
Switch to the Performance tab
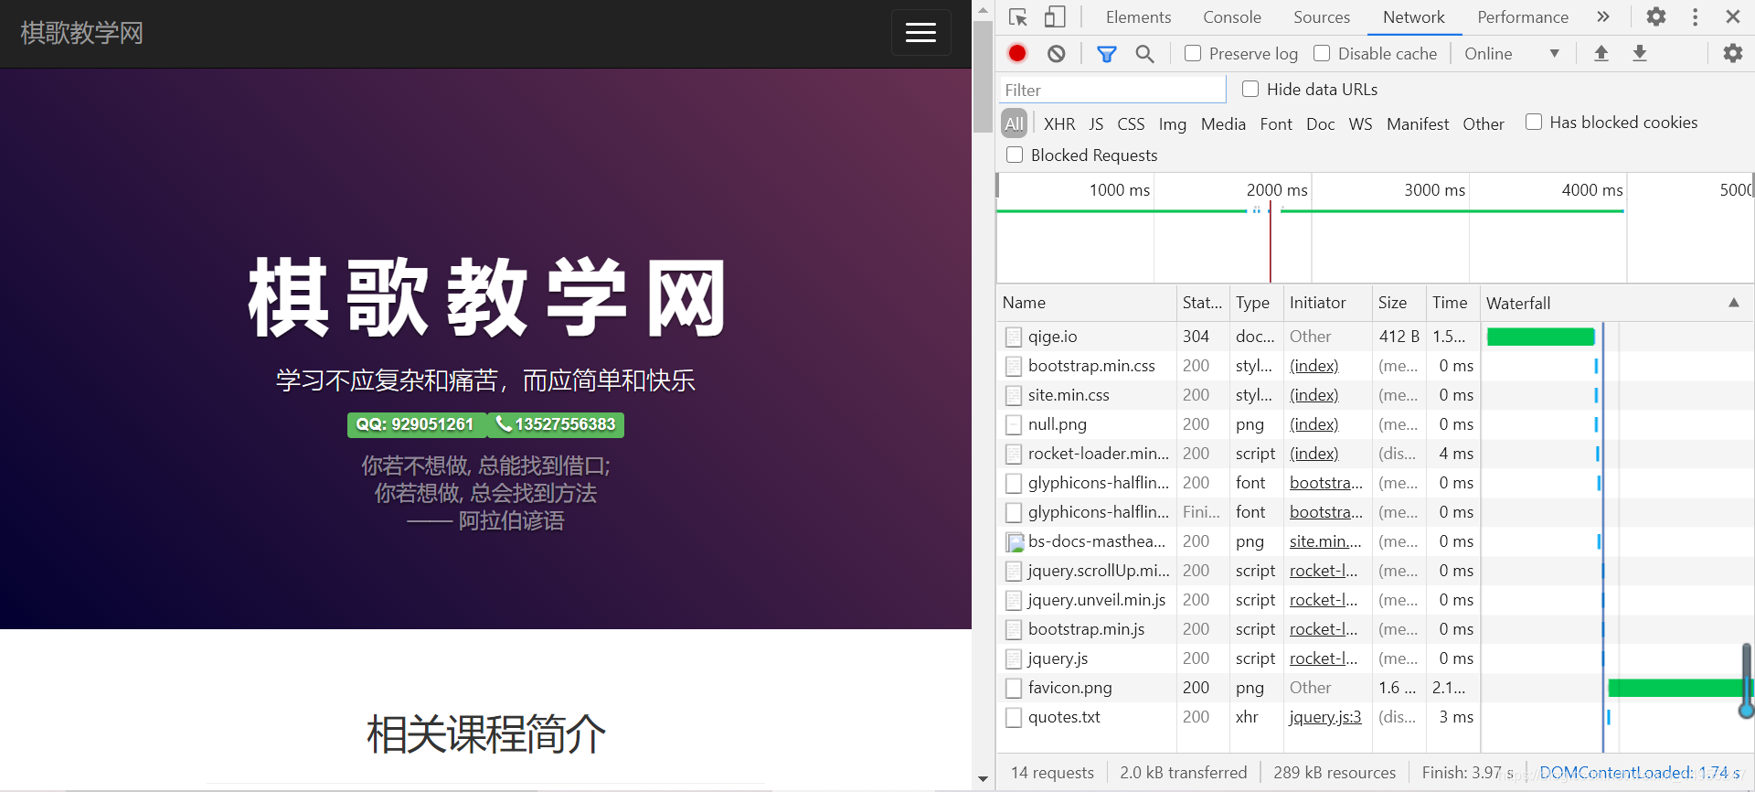[x=1522, y=17]
